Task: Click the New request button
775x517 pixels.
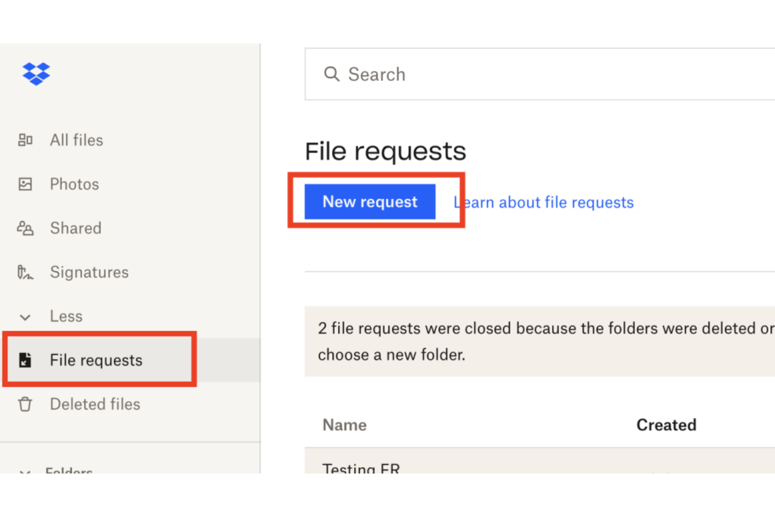Action: pyautogui.click(x=370, y=202)
